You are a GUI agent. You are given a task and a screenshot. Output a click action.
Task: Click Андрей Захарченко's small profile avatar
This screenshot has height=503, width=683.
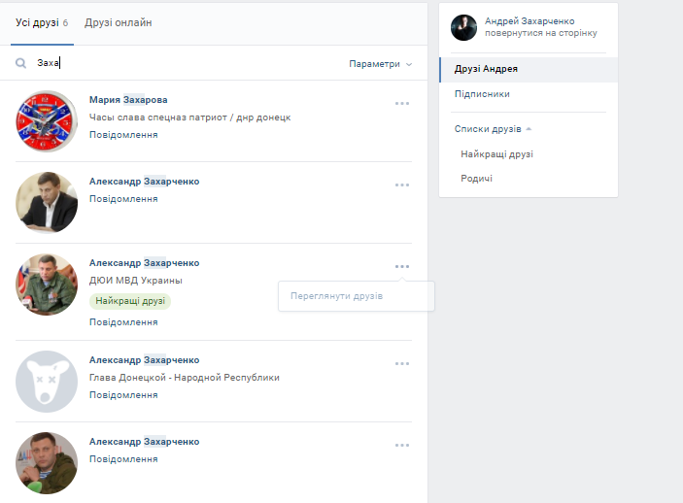coord(463,27)
